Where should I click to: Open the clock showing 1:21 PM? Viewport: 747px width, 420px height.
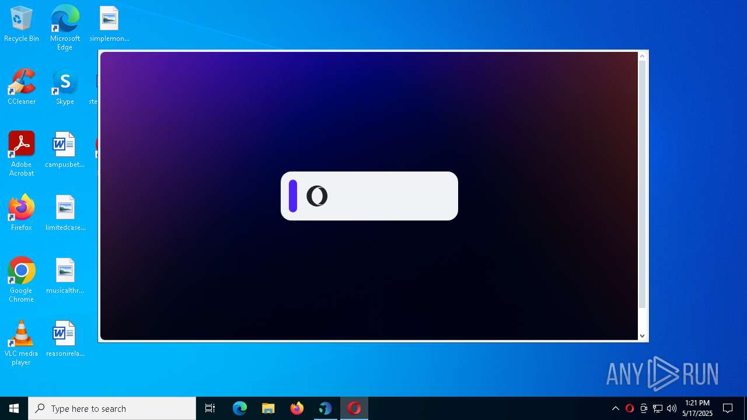(x=697, y=408)
